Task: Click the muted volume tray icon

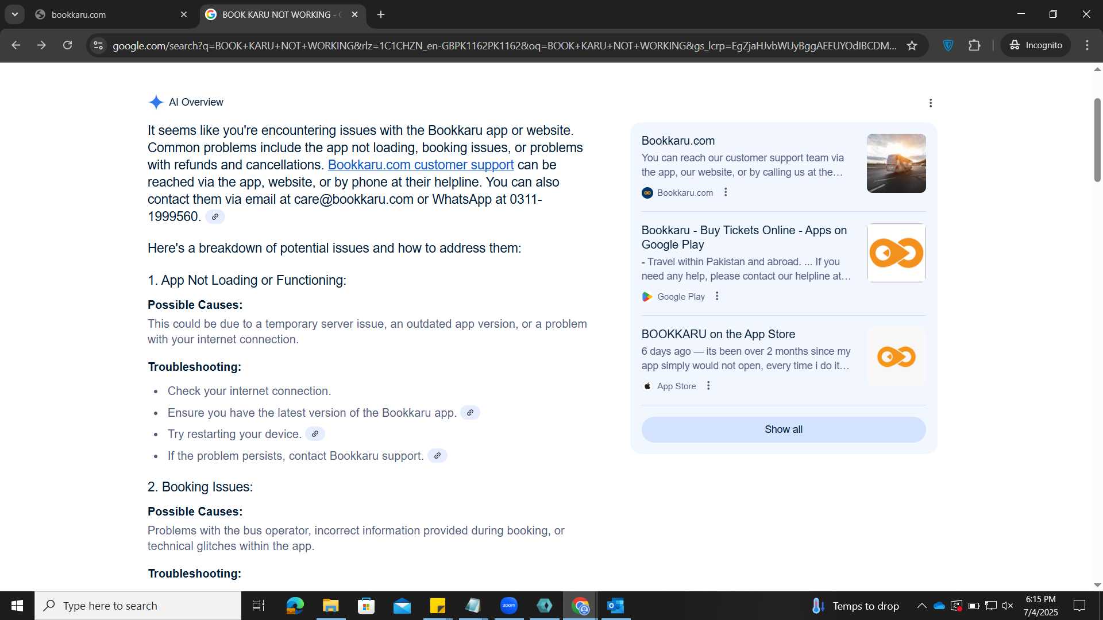Action: (x=1008, y=606)
